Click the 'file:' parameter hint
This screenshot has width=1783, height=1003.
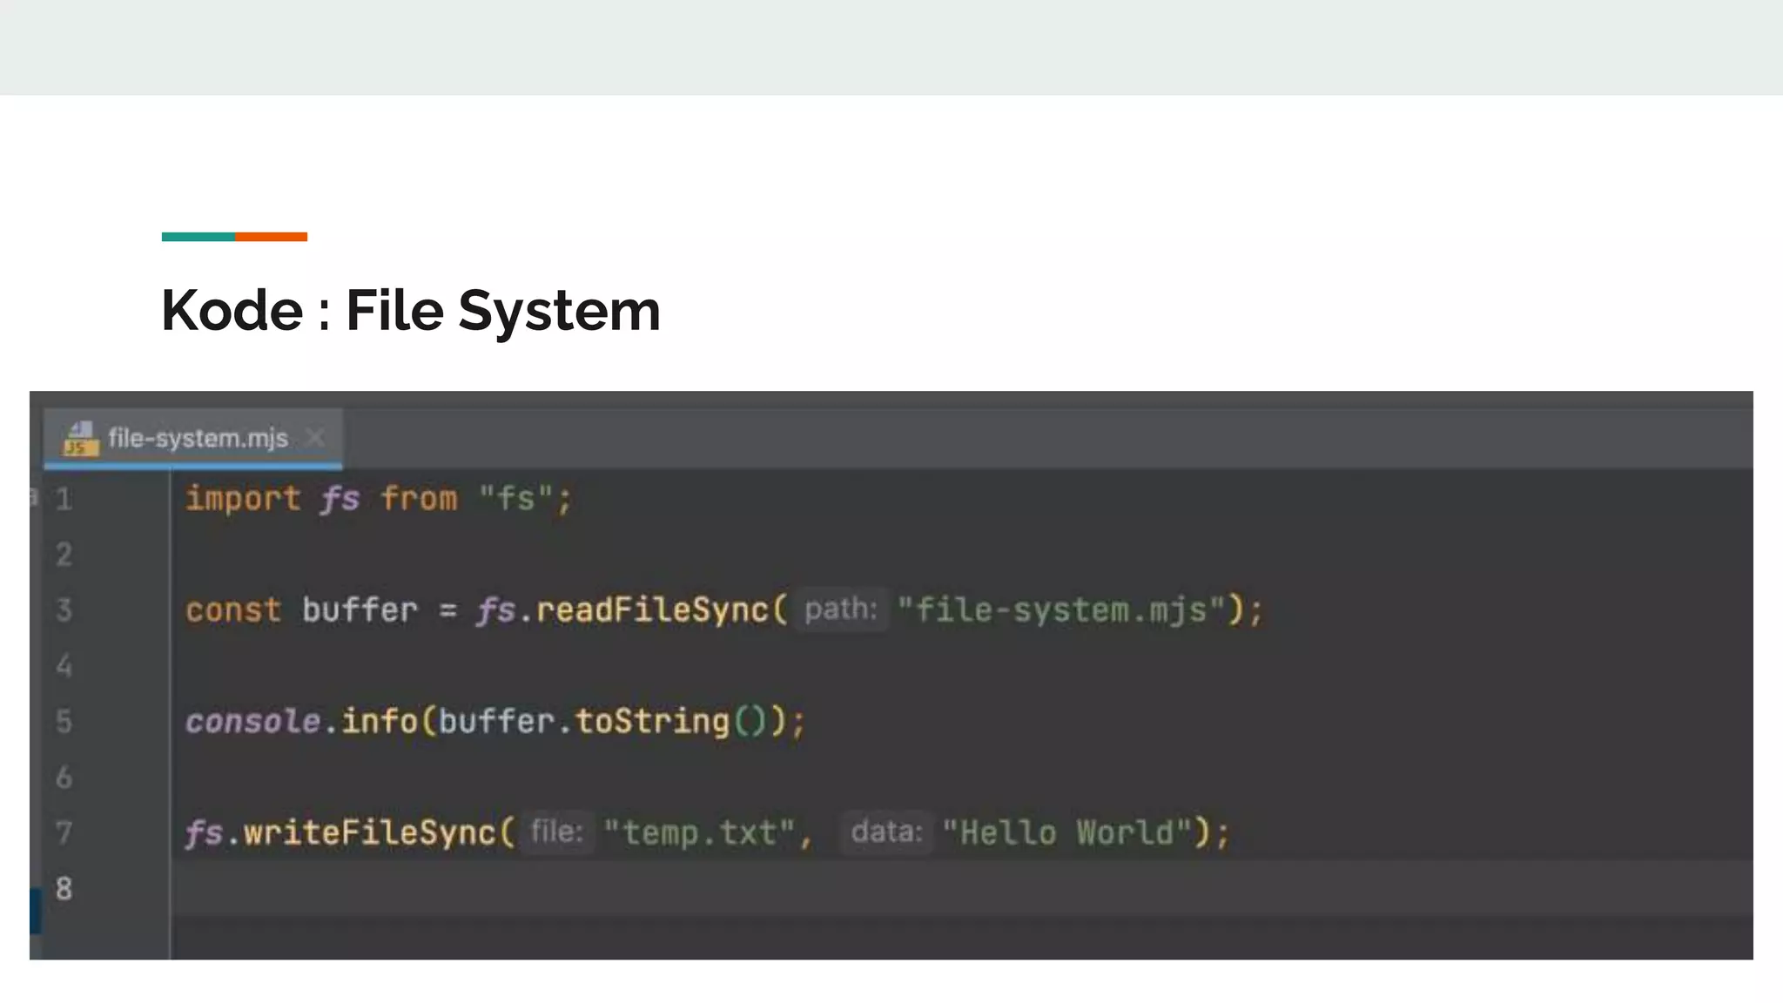(x=557, y=831)
